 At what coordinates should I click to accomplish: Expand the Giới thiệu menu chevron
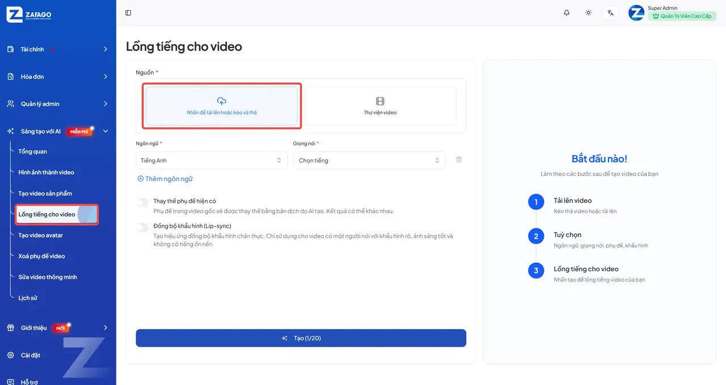click(105, 328)
